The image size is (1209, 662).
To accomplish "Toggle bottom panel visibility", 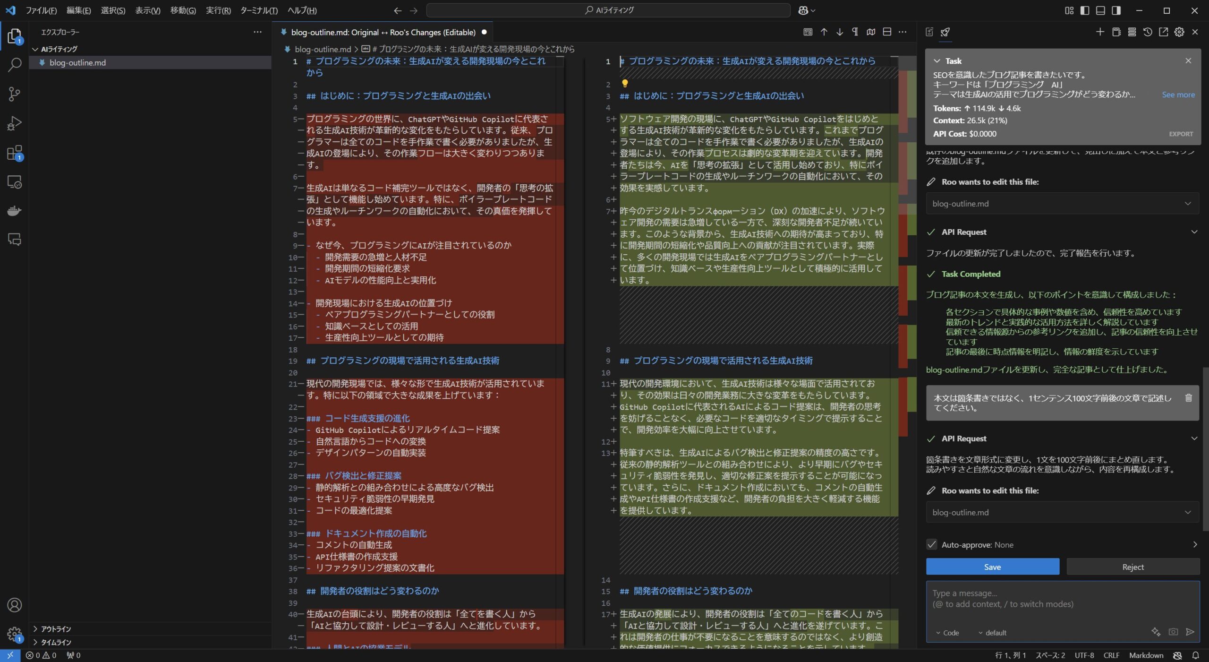I will 1100,10.
